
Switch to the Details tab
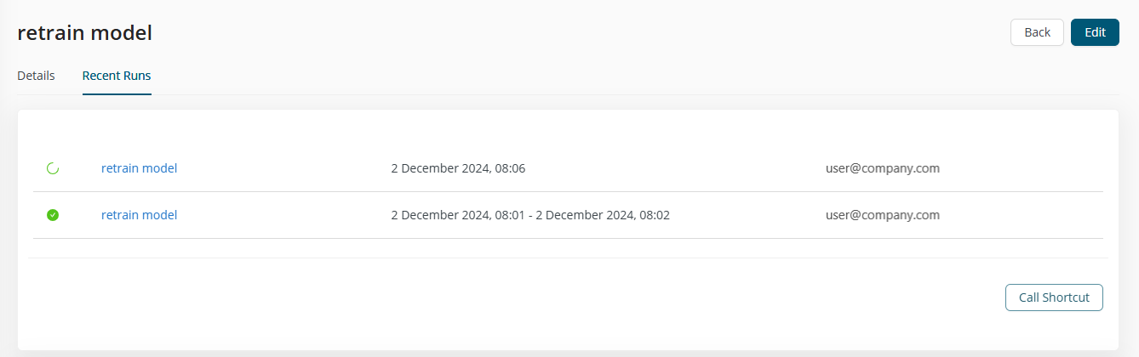pos(36,76)
